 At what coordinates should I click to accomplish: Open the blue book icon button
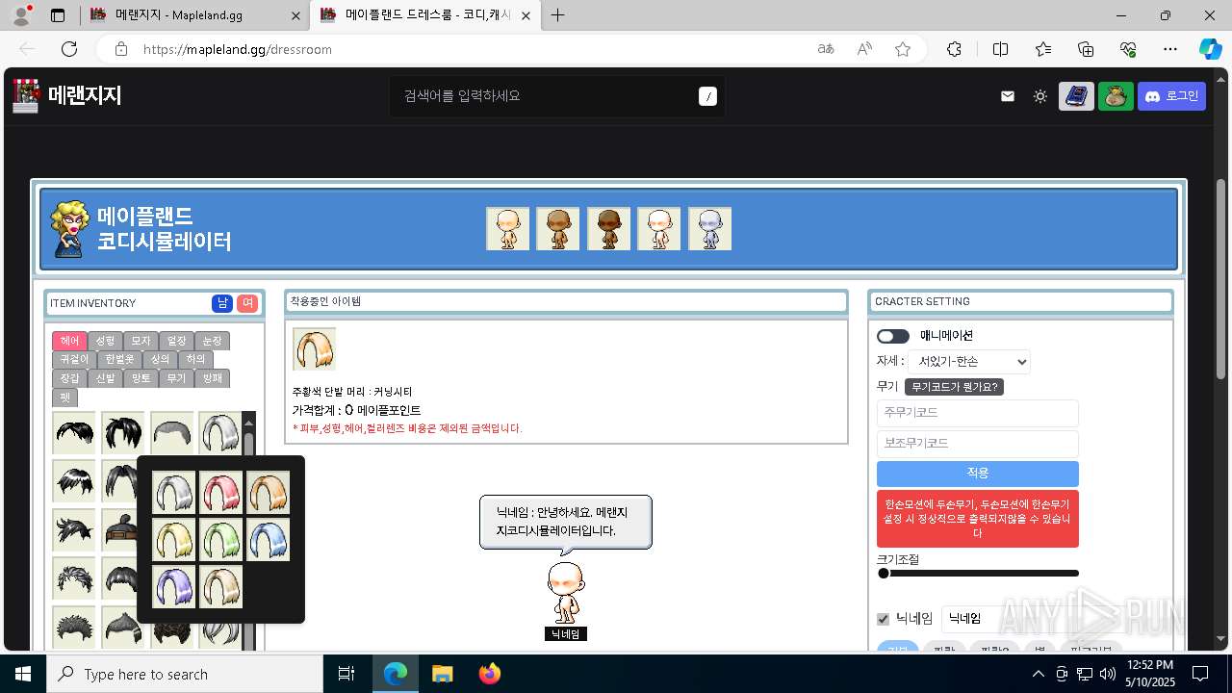(1077, 96)
